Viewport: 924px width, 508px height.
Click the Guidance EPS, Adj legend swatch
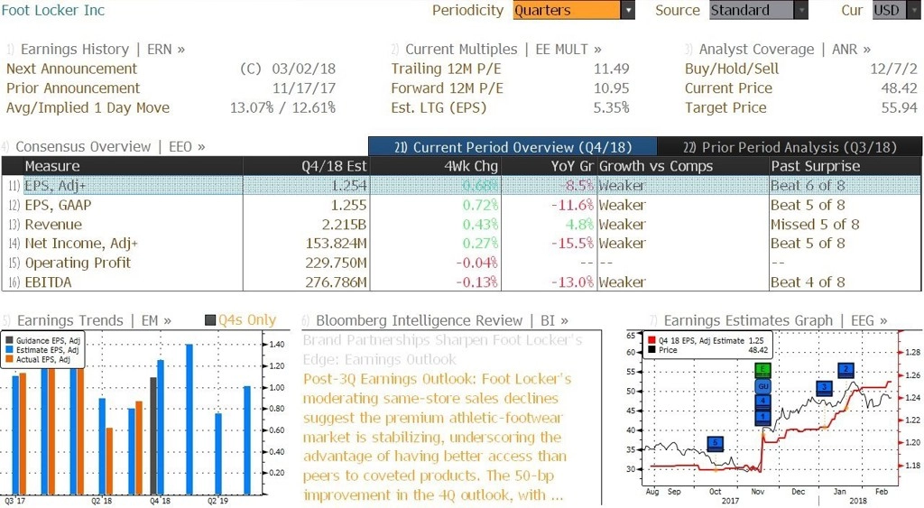pyautogui.click(x=9, y=341)
